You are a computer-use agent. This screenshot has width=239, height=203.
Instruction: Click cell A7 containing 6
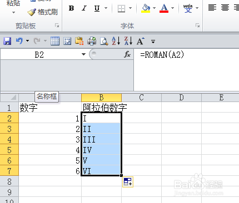click(x=50, y=170)
